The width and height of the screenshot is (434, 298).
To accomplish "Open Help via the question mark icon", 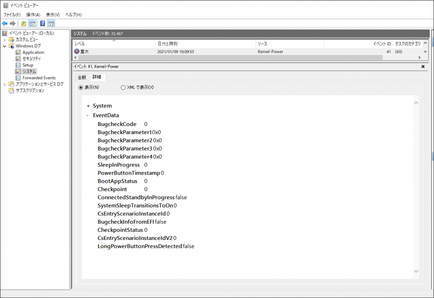I will [x=43, y=24].
